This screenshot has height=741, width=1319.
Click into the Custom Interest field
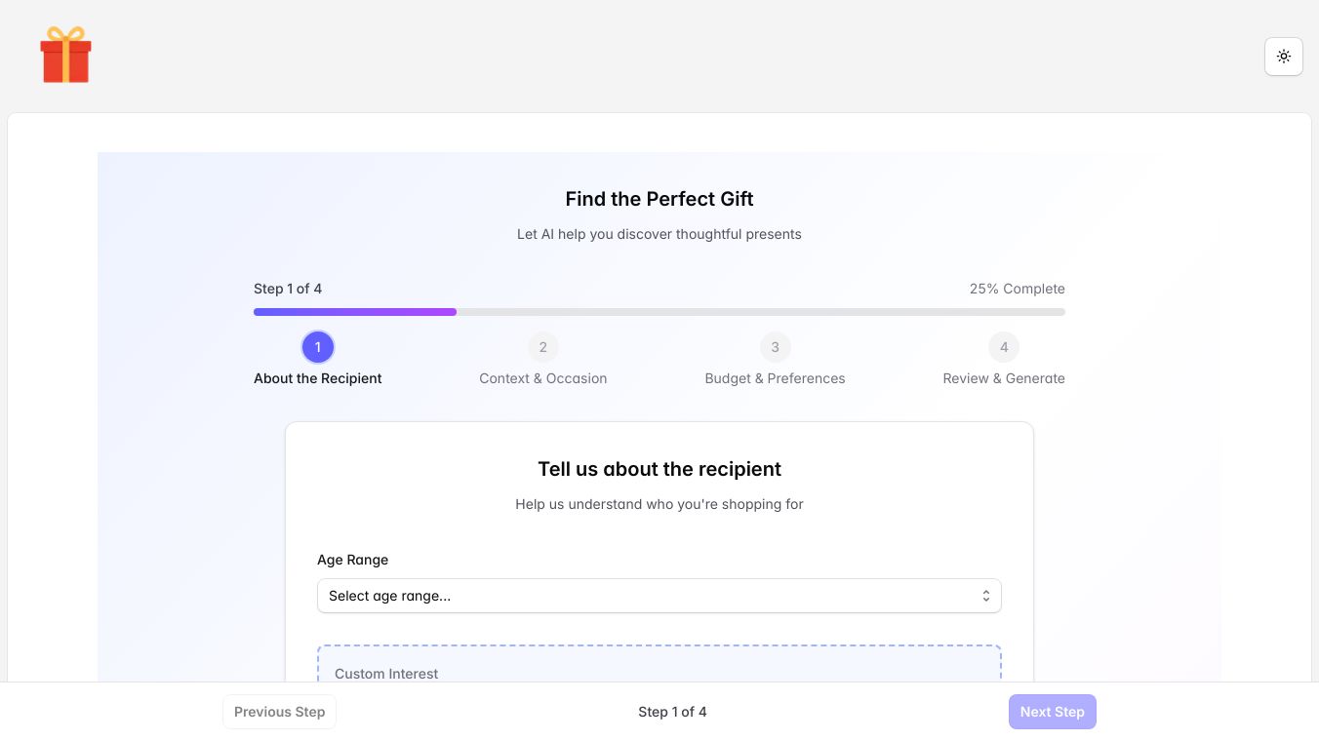click(659, 673)
